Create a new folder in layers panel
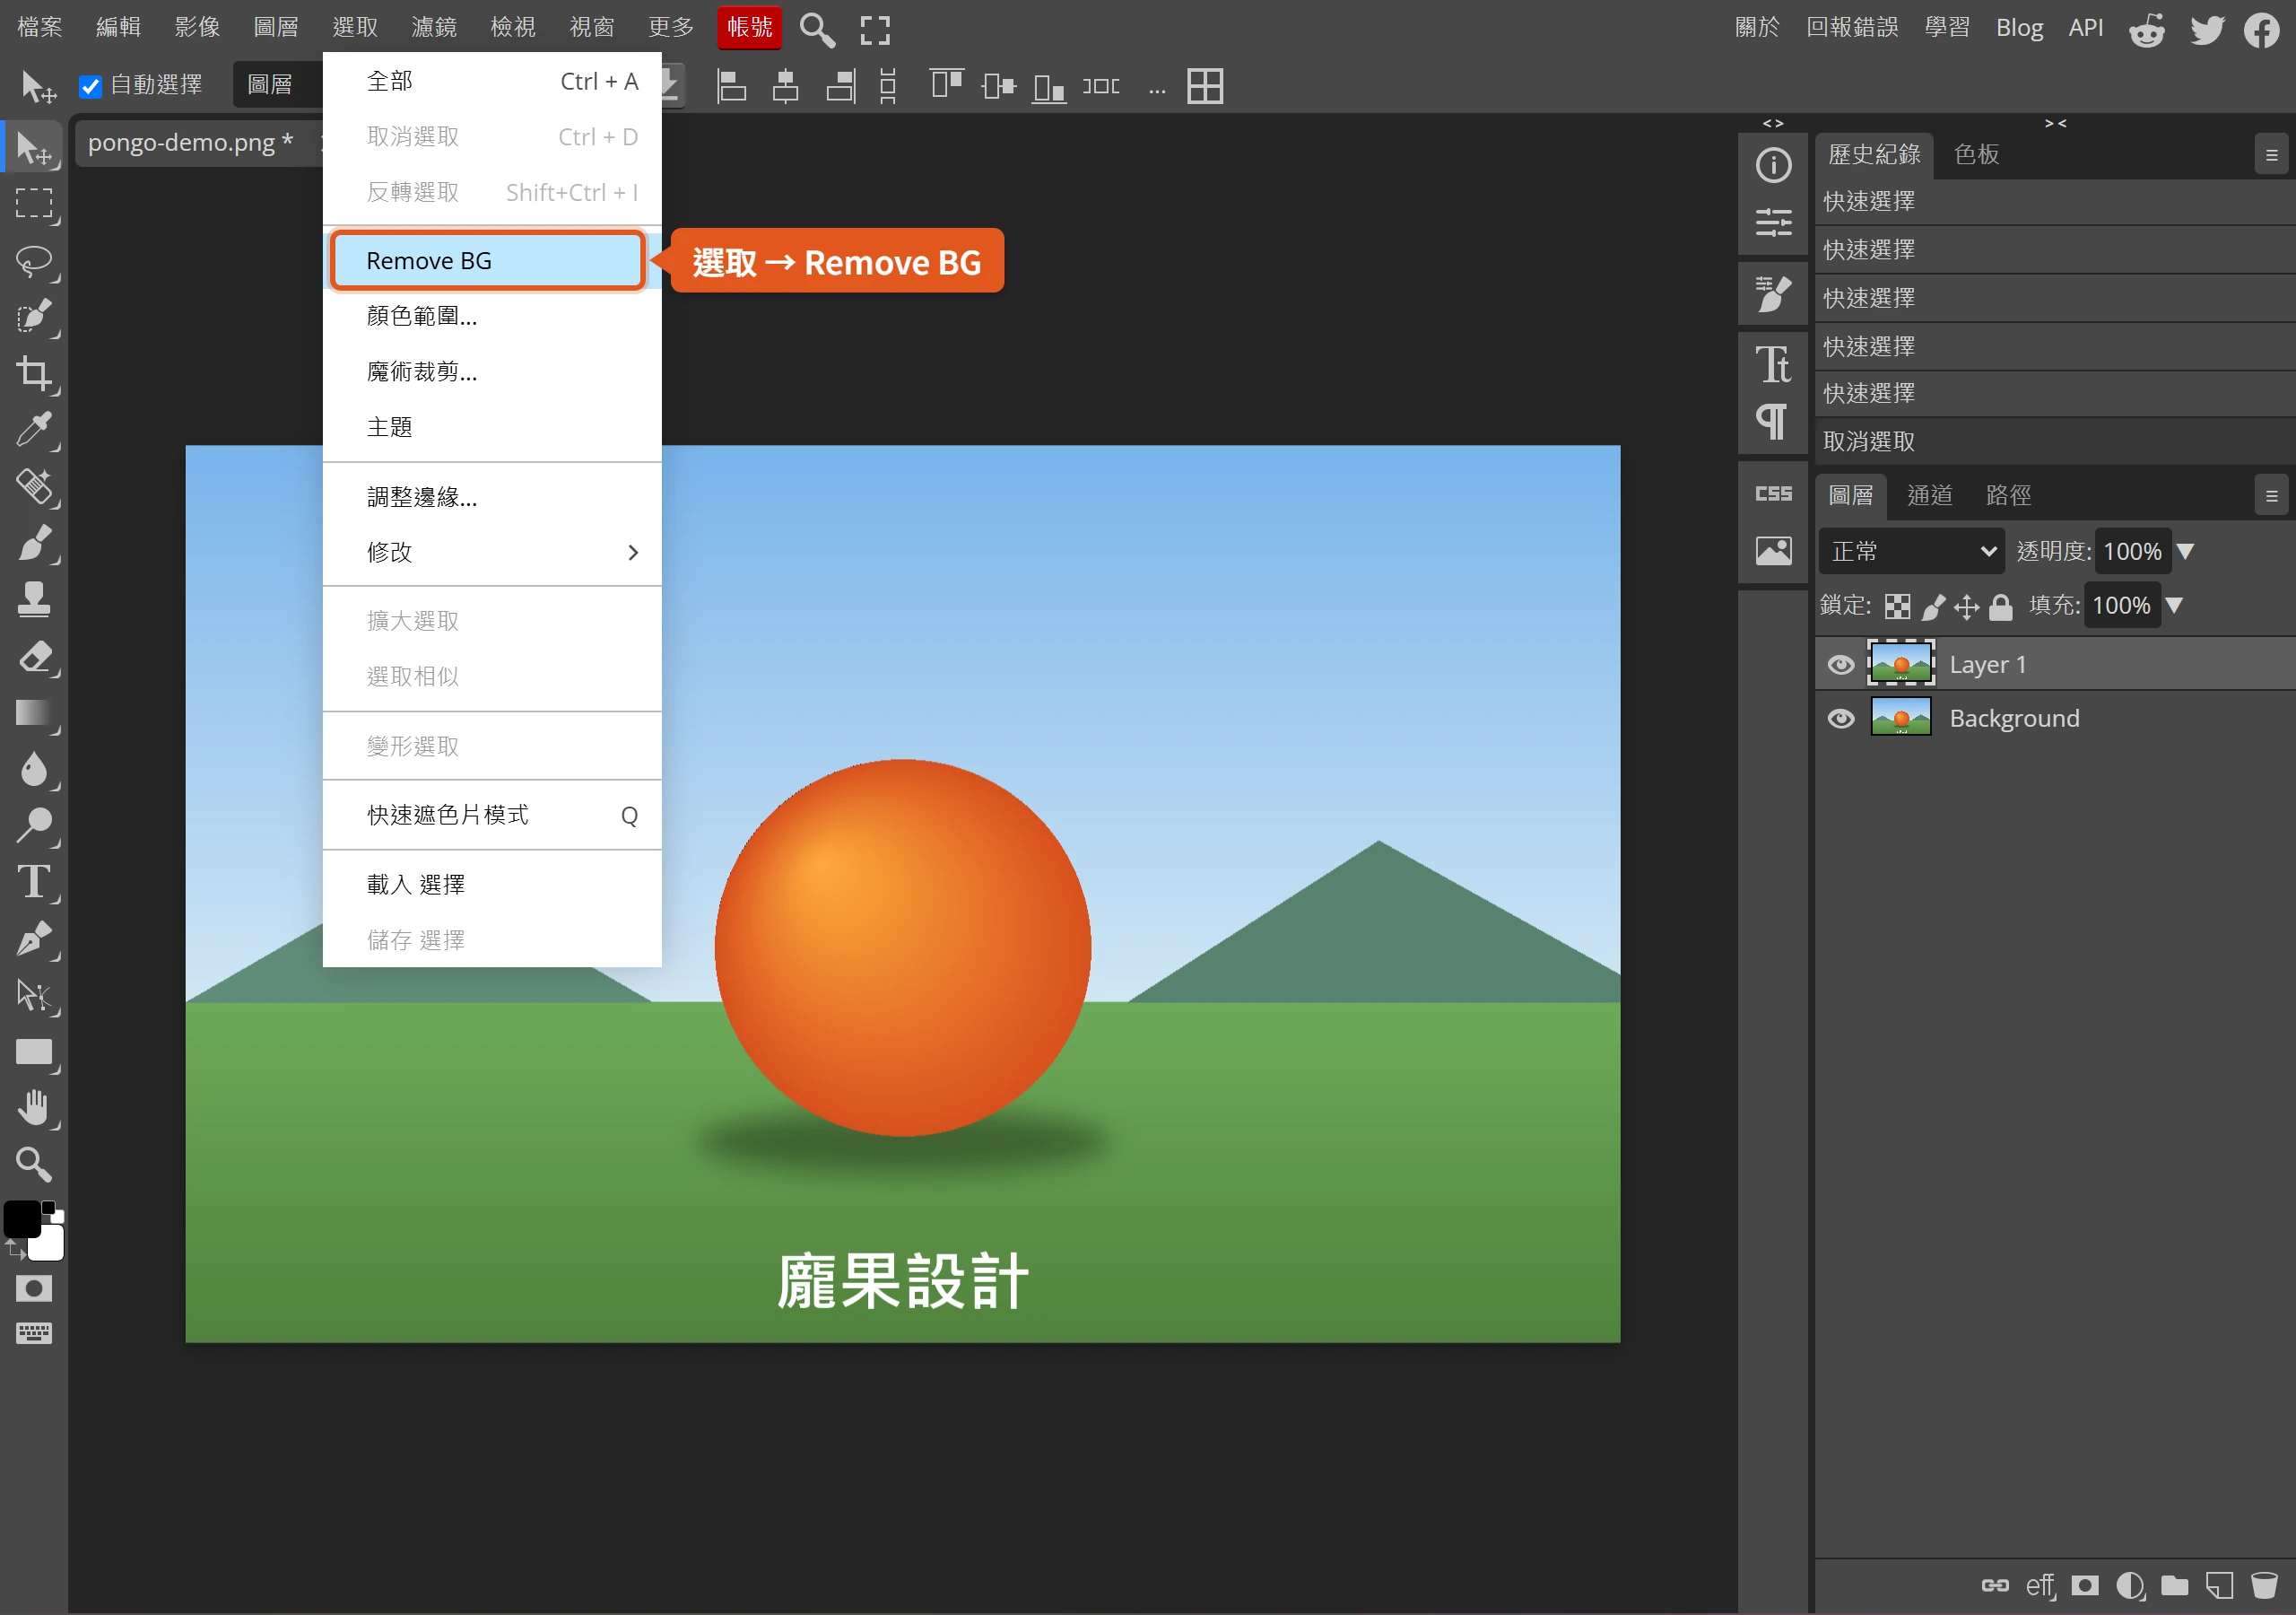The height and width of the screenshot is (1615, 2296). [2175, 1585]
